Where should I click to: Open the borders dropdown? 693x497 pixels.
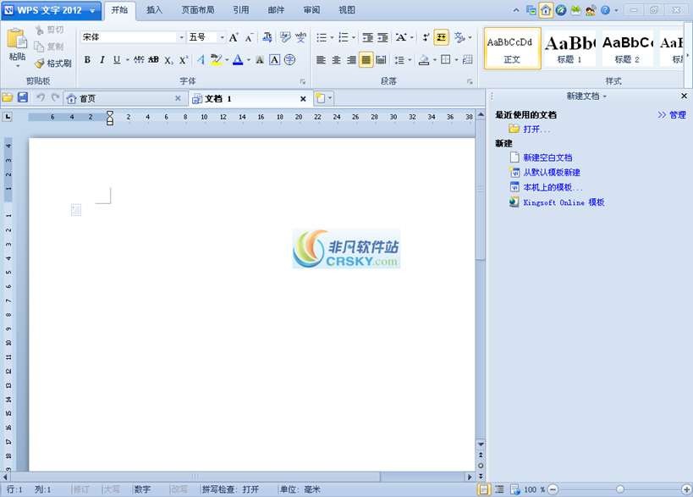[x=457, y=60]
